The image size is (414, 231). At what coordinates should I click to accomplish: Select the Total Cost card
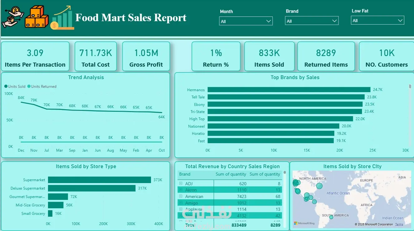pyautogui.click(x=95, y=57)
